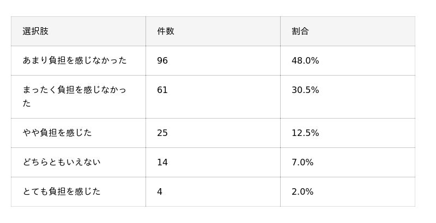Select the あまり負担を感じなかった cell
Image resolution: width=436 pixels, height=223 pixels.
click(x=78, y=61)
